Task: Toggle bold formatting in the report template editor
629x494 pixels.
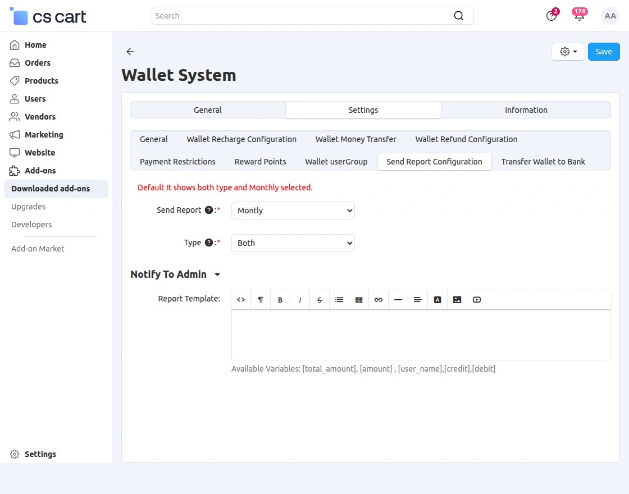Action: tap(280, 299)
